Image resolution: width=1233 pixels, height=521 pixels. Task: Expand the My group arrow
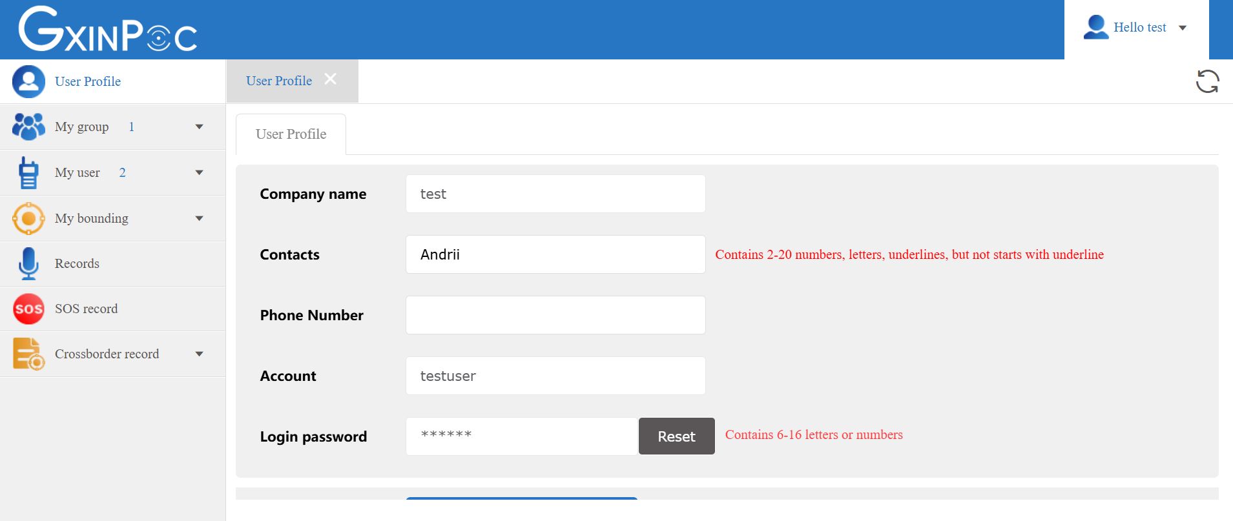tap(199, 127)
